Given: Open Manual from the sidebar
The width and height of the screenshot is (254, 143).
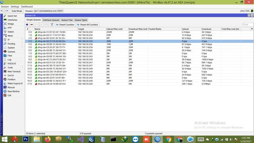Looking at the screenshot, I should 11,87.
